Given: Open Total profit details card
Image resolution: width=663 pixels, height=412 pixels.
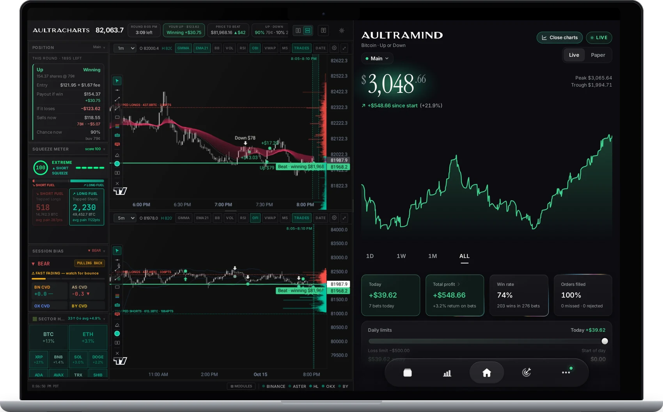Looking at the screenshot, I should click(x=455, y=295).
